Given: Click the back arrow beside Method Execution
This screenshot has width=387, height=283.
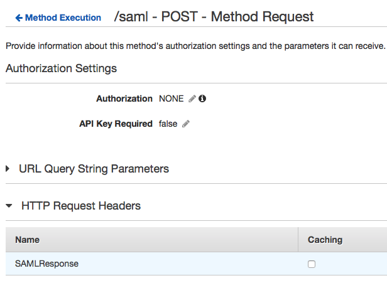Looking at the screenshot, I should [19, 18].
